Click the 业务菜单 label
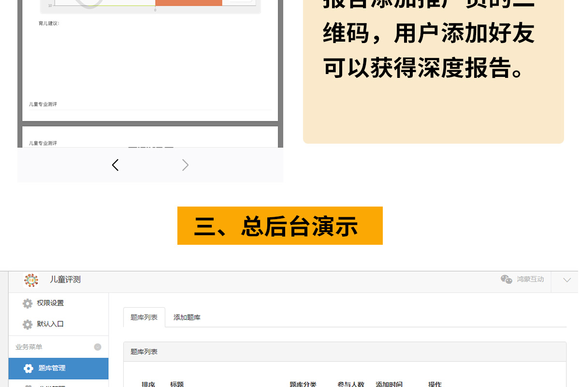Viewport: 580px width, 387px height. point(29,347)
